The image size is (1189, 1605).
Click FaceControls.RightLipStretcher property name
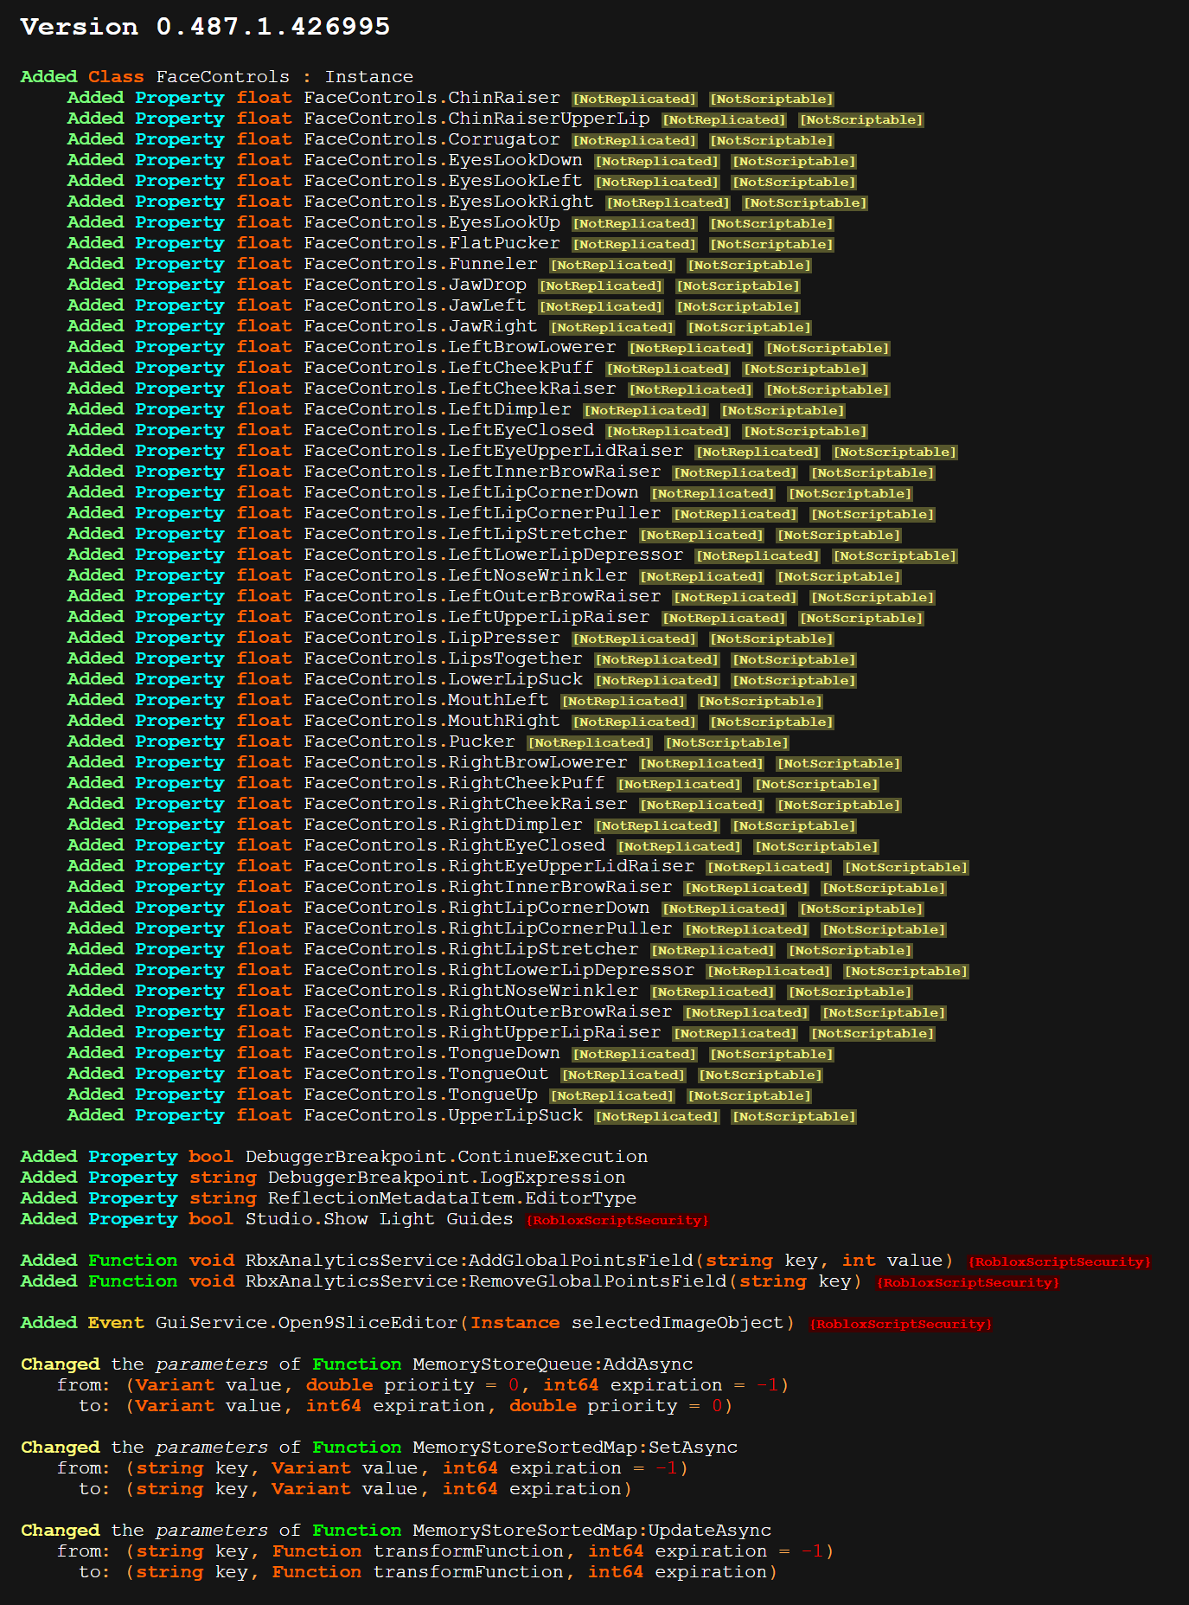tap(471, 949)
